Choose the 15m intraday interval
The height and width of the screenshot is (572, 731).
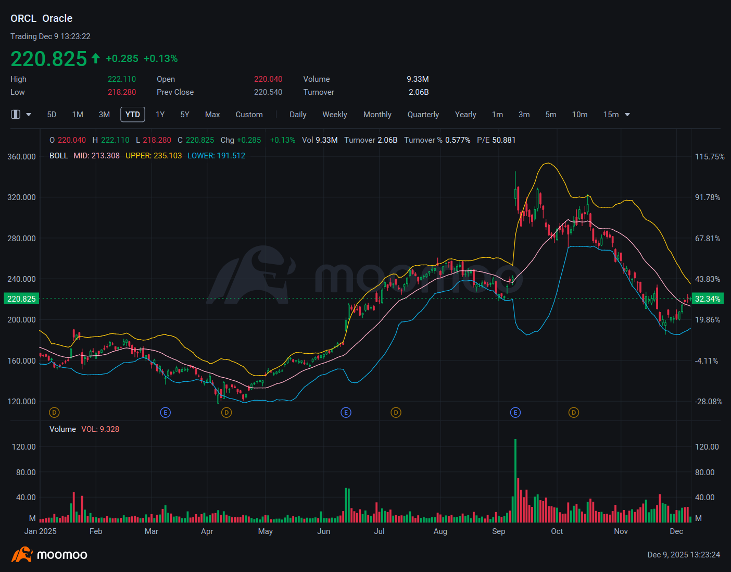point(611,115)
